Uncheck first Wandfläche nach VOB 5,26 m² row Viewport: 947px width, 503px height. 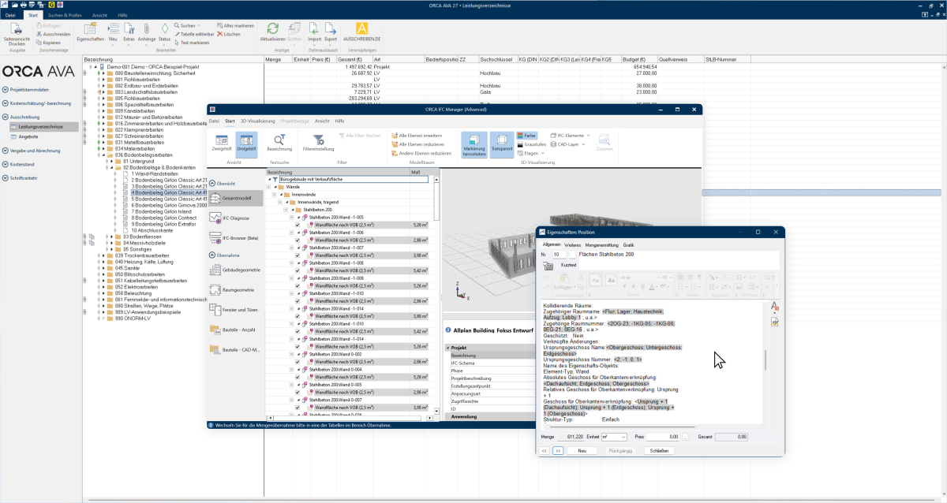tap(298, 225)
